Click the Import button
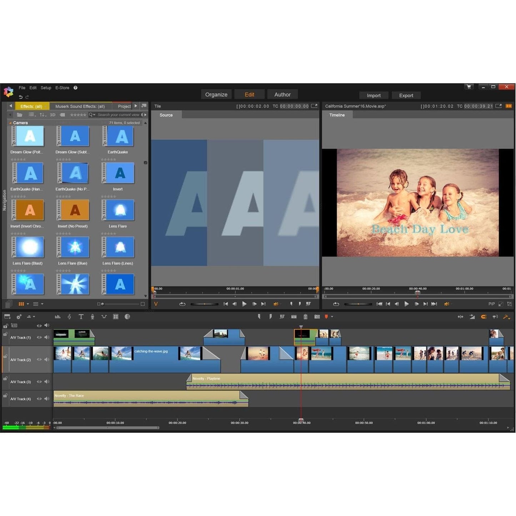Viewport: 516px width, 516px height. pyautogui.click(x=374, y=95)
